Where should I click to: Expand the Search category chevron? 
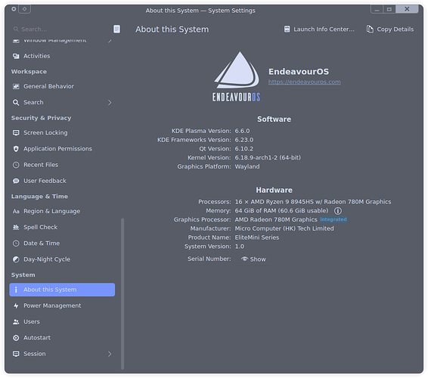click(x=110, y=102)
